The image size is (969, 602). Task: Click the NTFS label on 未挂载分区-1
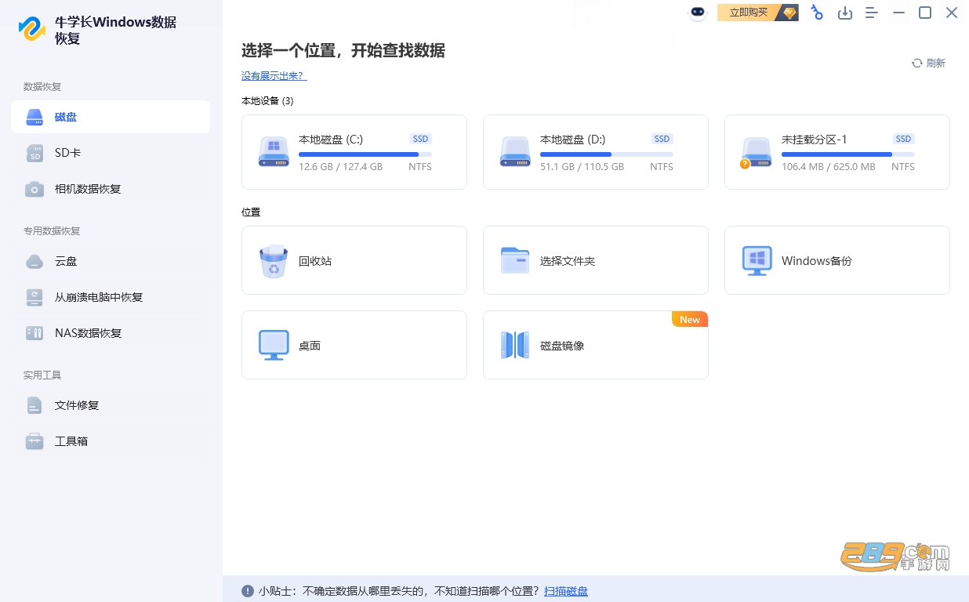coord(903,167)
